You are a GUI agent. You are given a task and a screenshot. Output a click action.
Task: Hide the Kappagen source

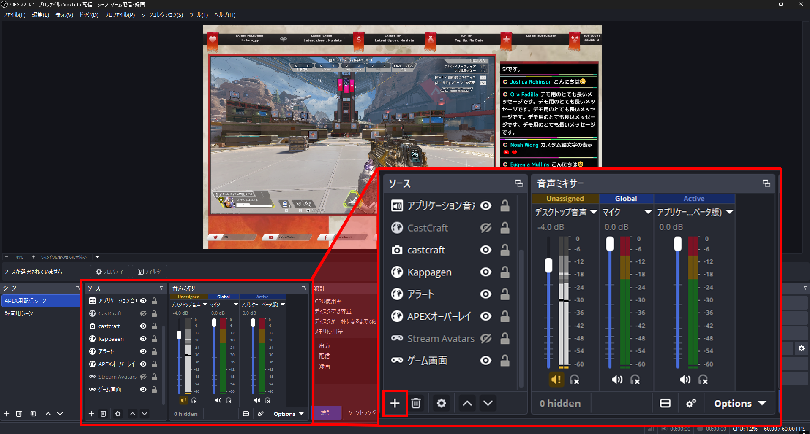click(x=143, y=339)
